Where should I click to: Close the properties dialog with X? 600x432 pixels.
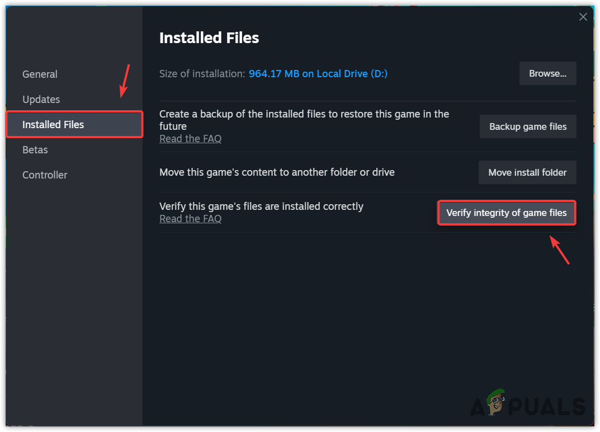tap(583, 17)
